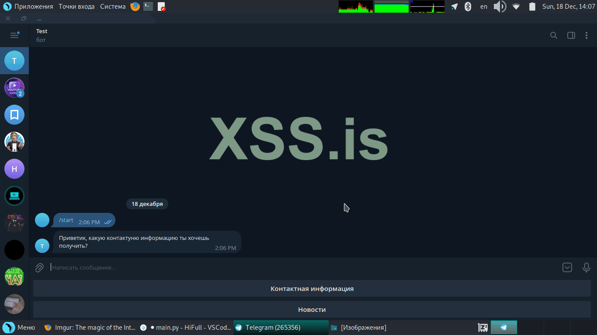Screen dimensions: 597x335
Task: Open the YouTube chat with 2 unread
Action: pyautogui.click(x=14, y=88)
